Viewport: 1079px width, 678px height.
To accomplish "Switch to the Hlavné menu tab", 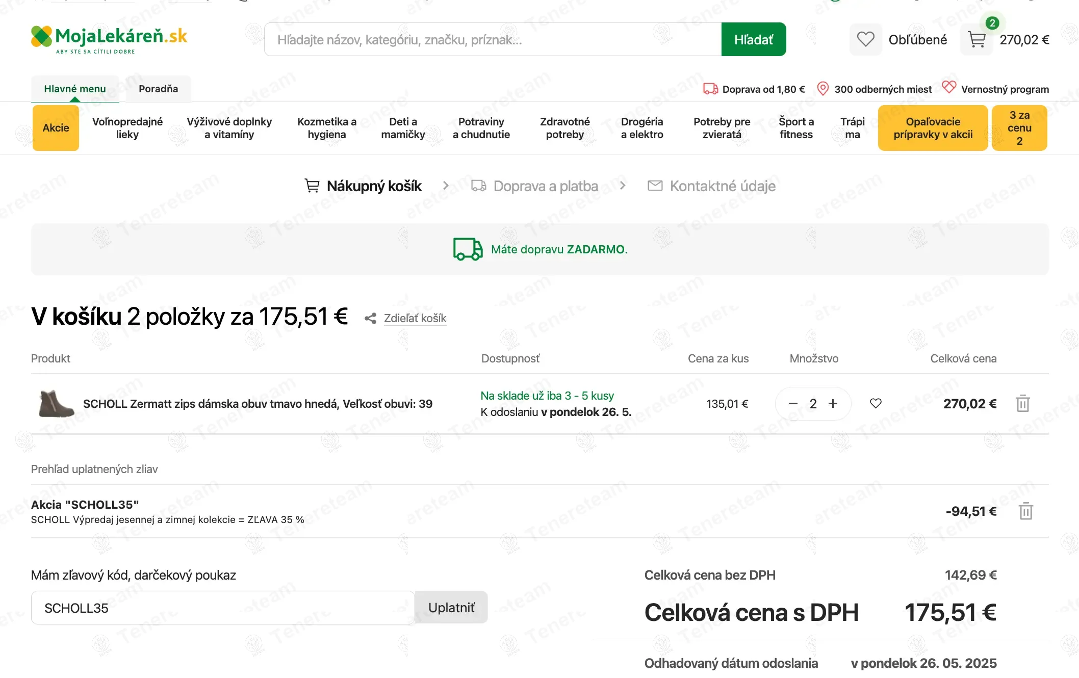I will coord(75,89).
